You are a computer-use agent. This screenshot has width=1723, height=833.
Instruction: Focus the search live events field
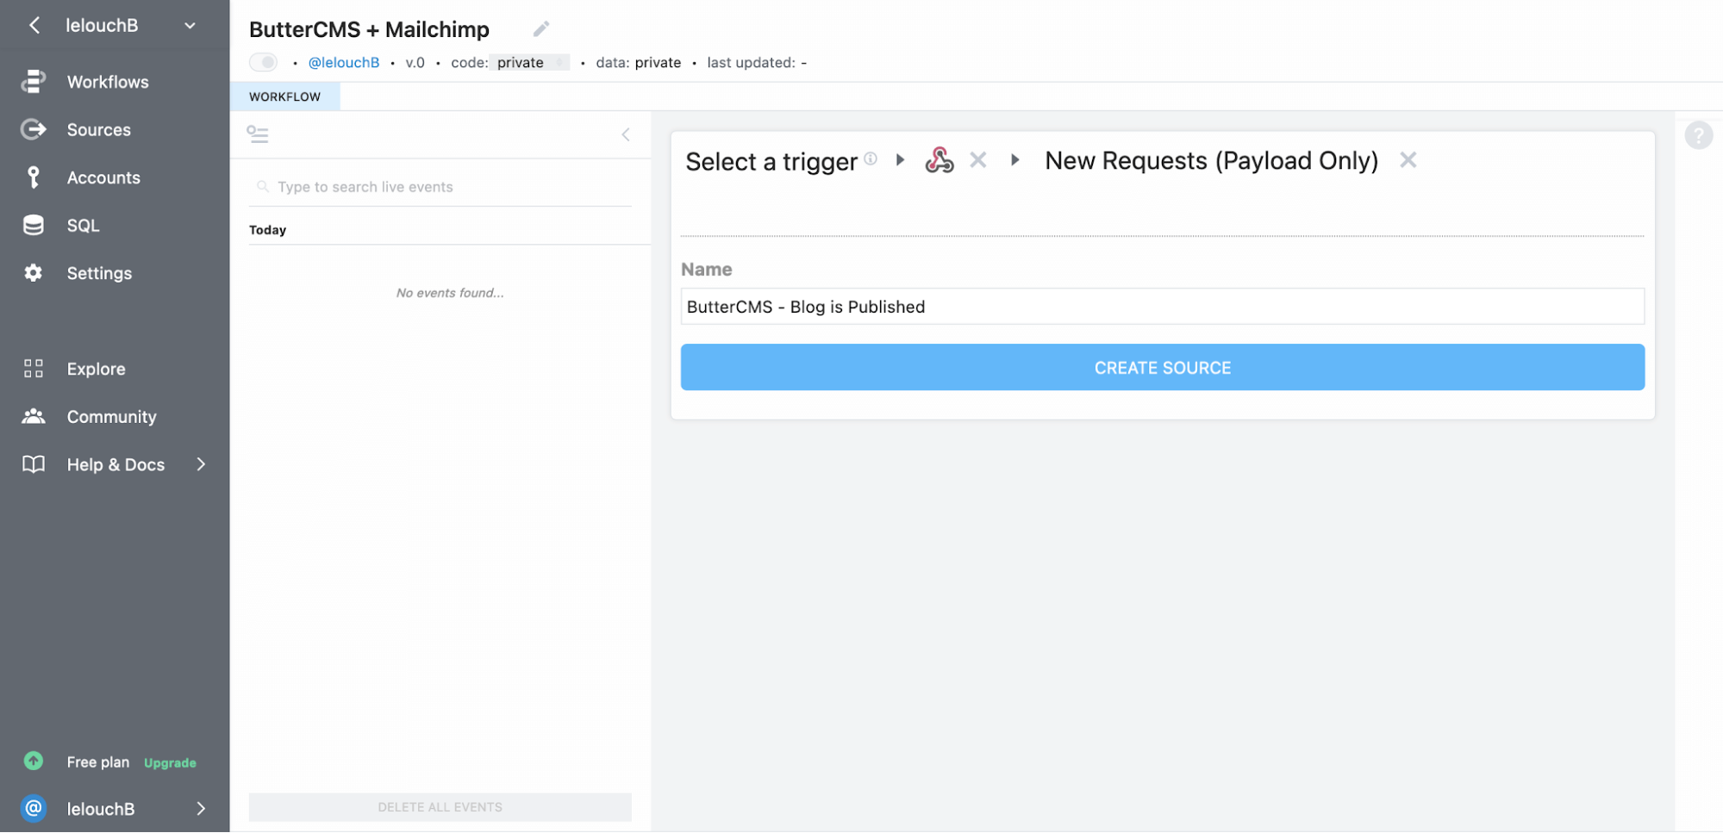440,187
